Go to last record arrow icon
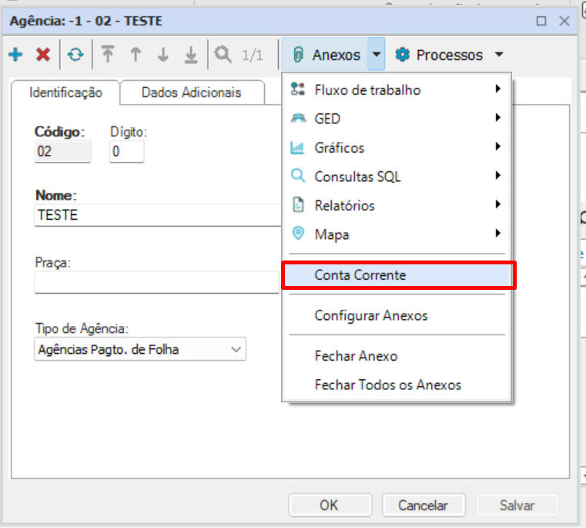The image size is (586, 528). pos(191,55)
